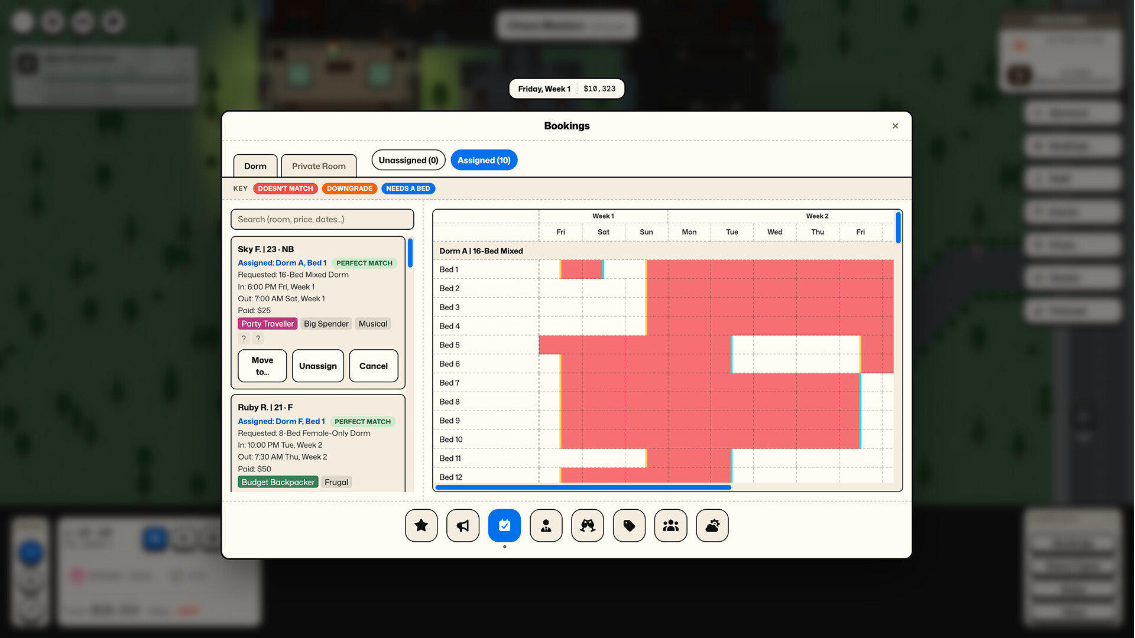The width and height of the screenshot is (1135, 638).
Task: Click the Bed 5 row label
Action: tap(449, 345)
